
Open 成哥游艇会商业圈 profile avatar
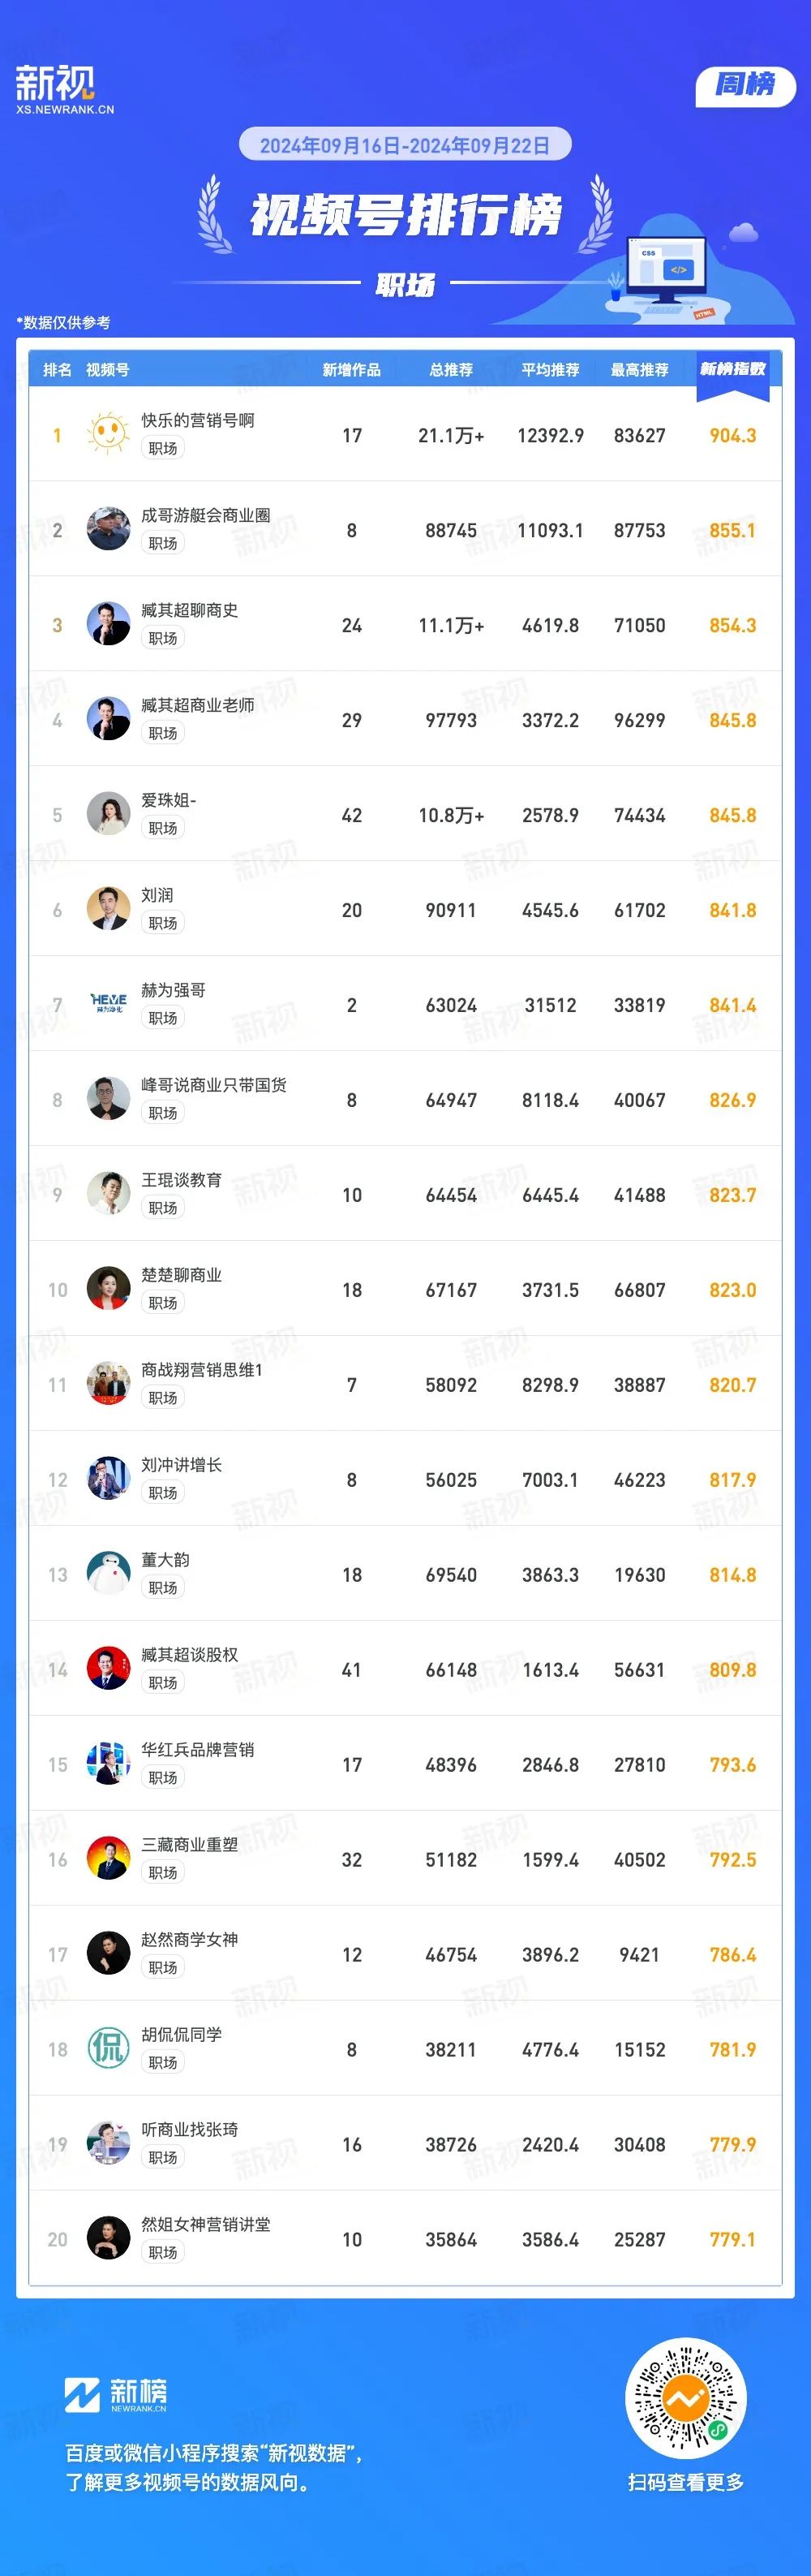pos(108,529)
